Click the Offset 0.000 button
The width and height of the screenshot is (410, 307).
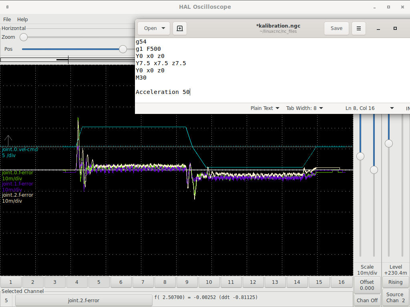click(x=367, y=285)
